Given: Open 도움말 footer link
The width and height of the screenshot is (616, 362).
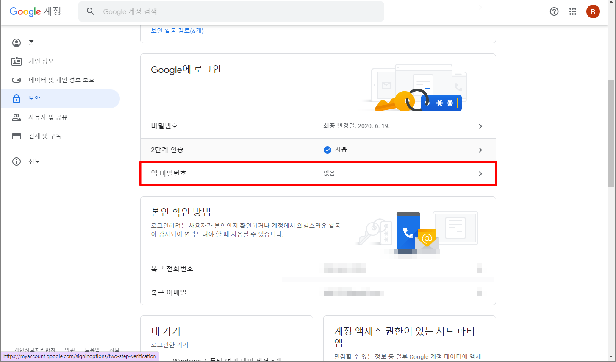Looking at the screenshot, I should click(92, 350).
